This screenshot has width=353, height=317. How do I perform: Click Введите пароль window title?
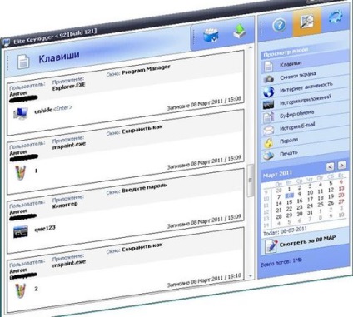tap(144, 188)
